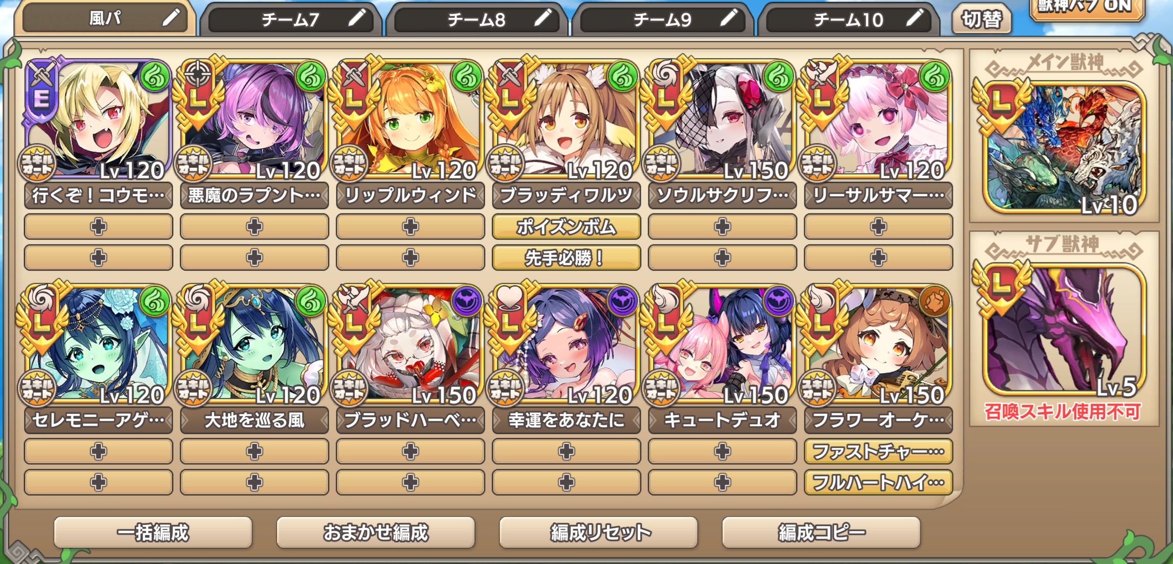Click skill card badge on キュートデュオ character

pos(661,388)
